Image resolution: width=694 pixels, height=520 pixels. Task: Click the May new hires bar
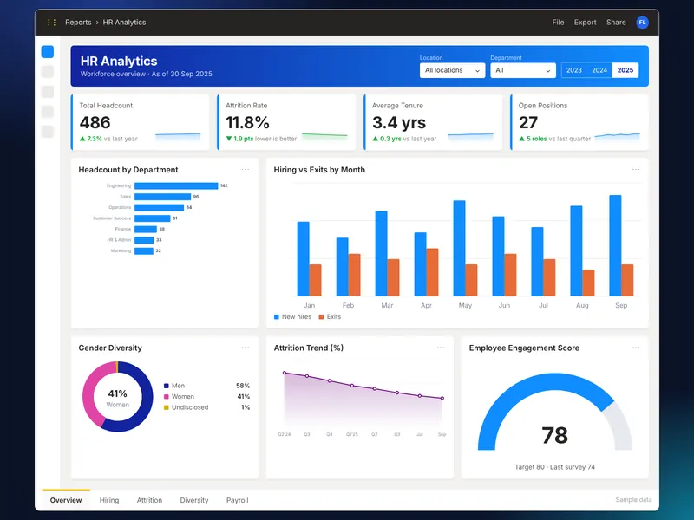coord(460,248)
